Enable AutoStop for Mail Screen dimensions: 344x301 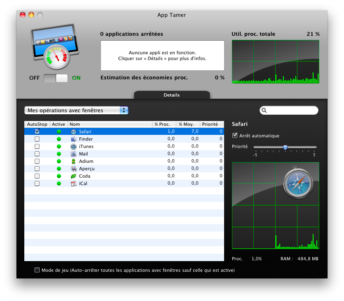pos(37,154)
